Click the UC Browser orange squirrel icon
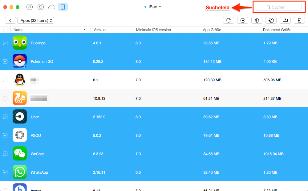The image size is (308, 191). tap(20, 98)
